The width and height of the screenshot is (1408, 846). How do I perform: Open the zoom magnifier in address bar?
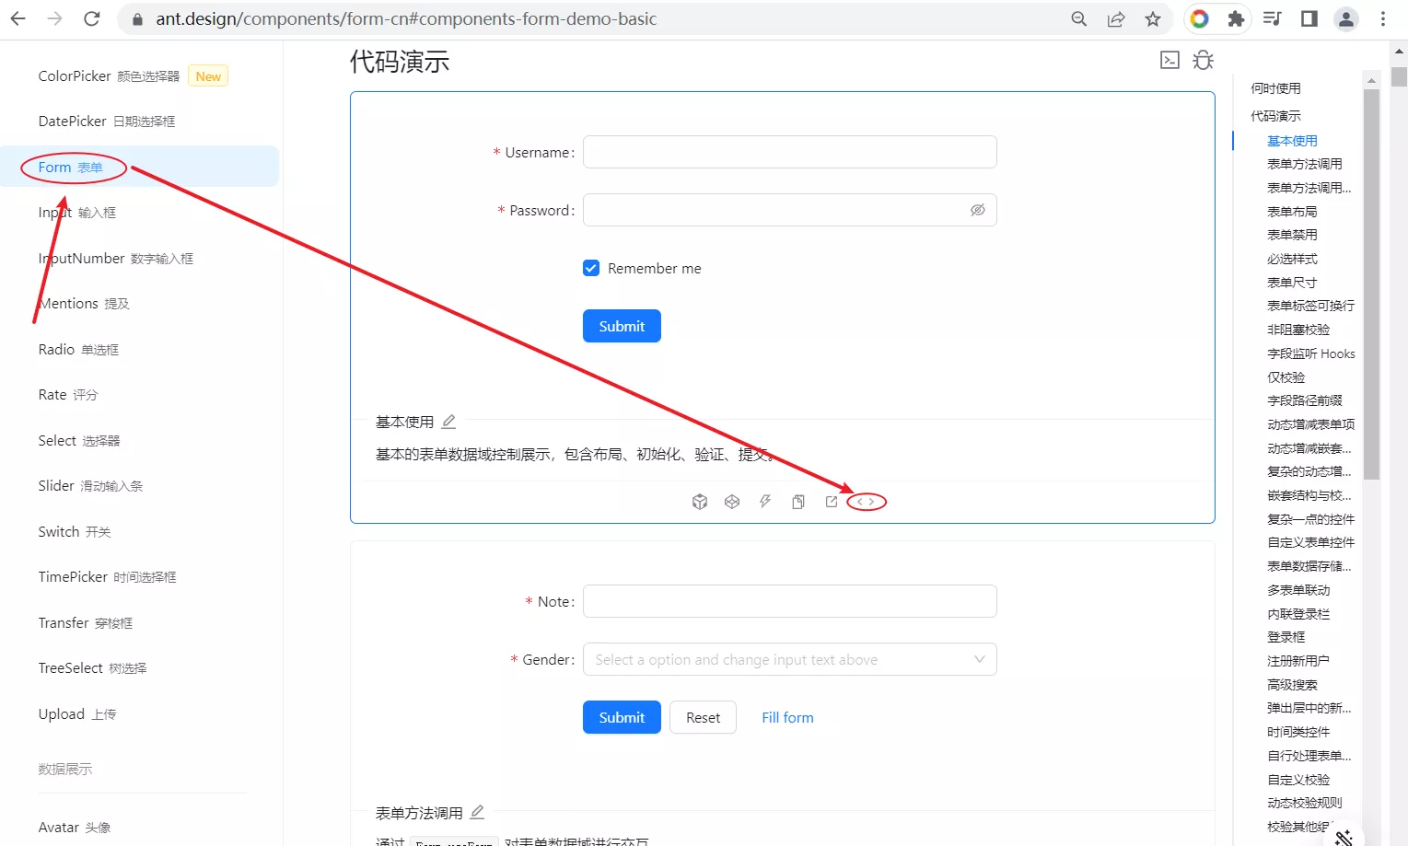(x=1079, y=18)
